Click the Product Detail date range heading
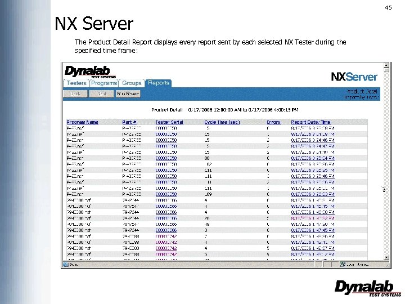Viewport: 405px width, 304px height. pos(224,110)
